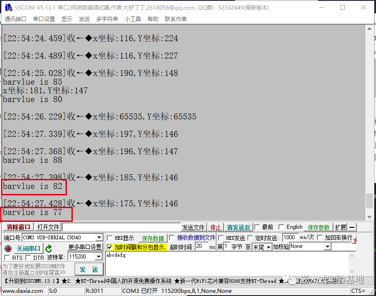Click the file path input field beside 打开文件
This screenshot has width=376, height=296.
click(121, 227)
